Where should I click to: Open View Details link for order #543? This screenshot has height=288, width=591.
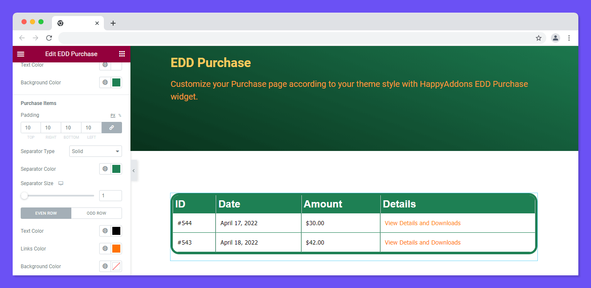pyautogui.click(x=423, y=242)
